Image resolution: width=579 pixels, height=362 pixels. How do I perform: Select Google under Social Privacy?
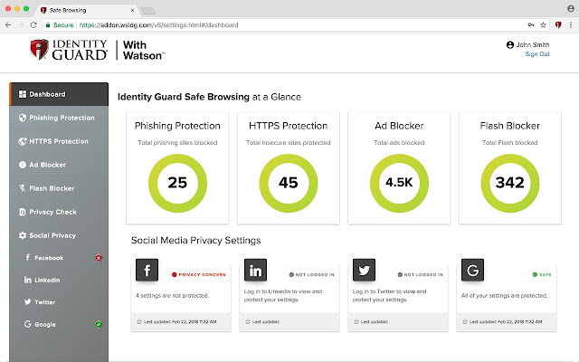click(x=45, y=324)
